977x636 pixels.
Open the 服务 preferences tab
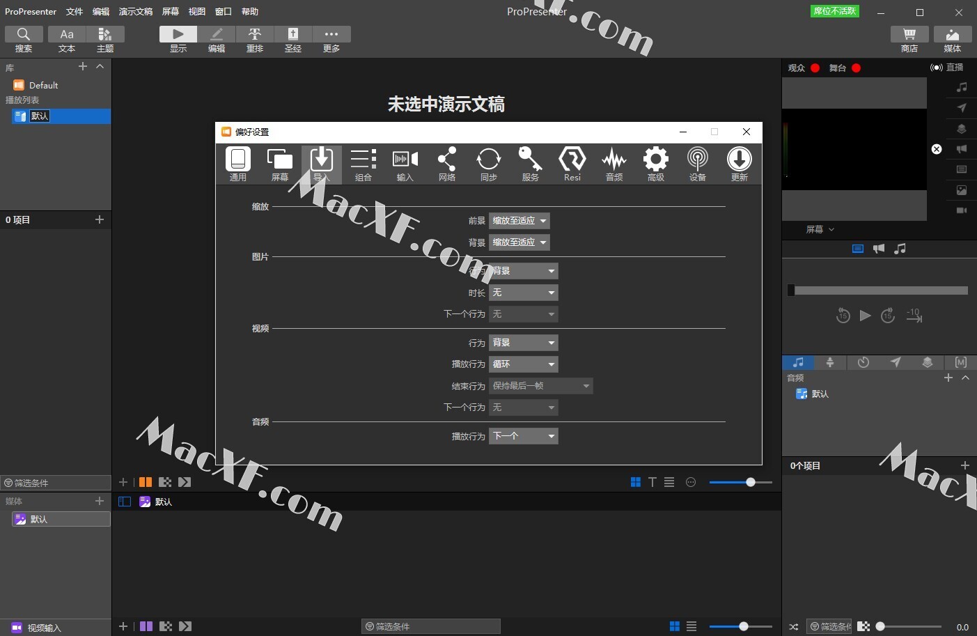click(x=531, y=164)
